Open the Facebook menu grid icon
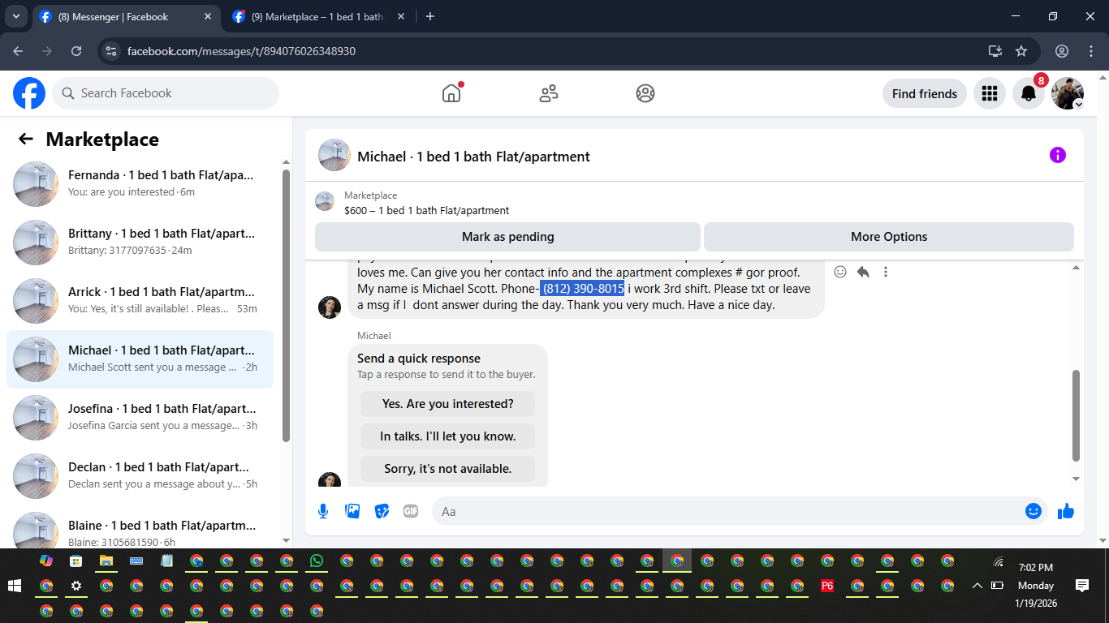This screenshot has height=623, width=1109. (x=989, y=93)
